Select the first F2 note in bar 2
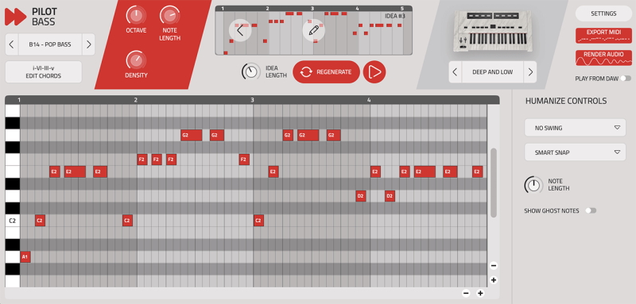This screenshot has height=304, width=636. (x=142, y=160)
